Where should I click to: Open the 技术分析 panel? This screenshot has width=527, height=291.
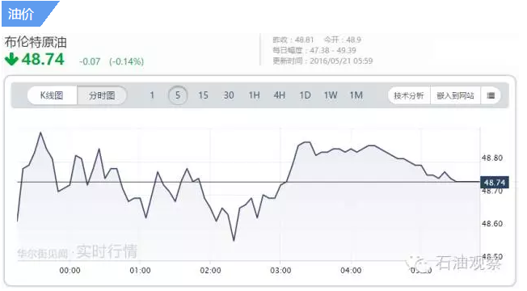coord(409,95)
